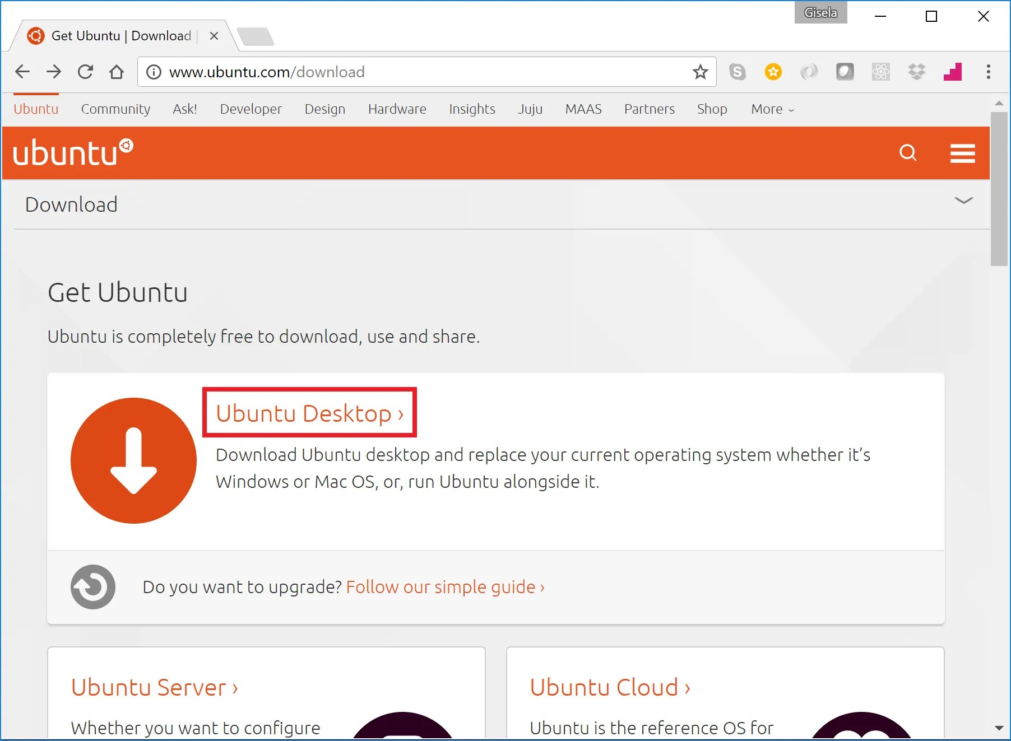This screenshot has width=1011, height=741.
Task: Click the React atom extension icon
Action: [881, 72]
